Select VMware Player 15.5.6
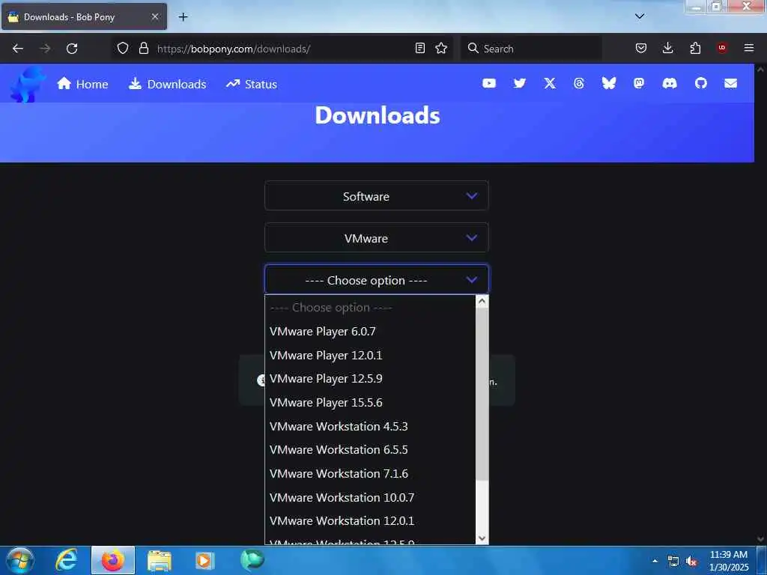The image size is (767, 575). tap(370, 403)
